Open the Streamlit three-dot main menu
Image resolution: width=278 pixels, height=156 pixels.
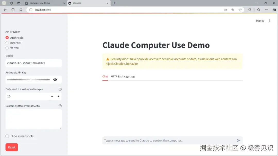click(x=270, y=21)
